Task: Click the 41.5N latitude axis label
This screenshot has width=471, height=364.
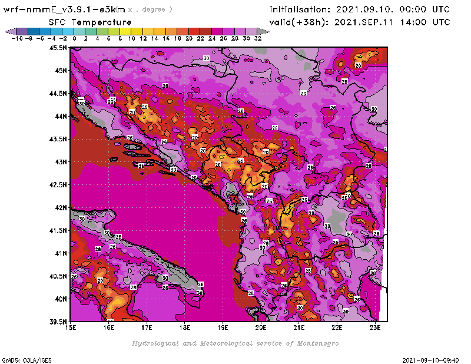Action: click(58, 230)
